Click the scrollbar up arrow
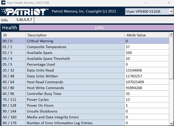This screenshot has height=126, width=174. point(171,34)
